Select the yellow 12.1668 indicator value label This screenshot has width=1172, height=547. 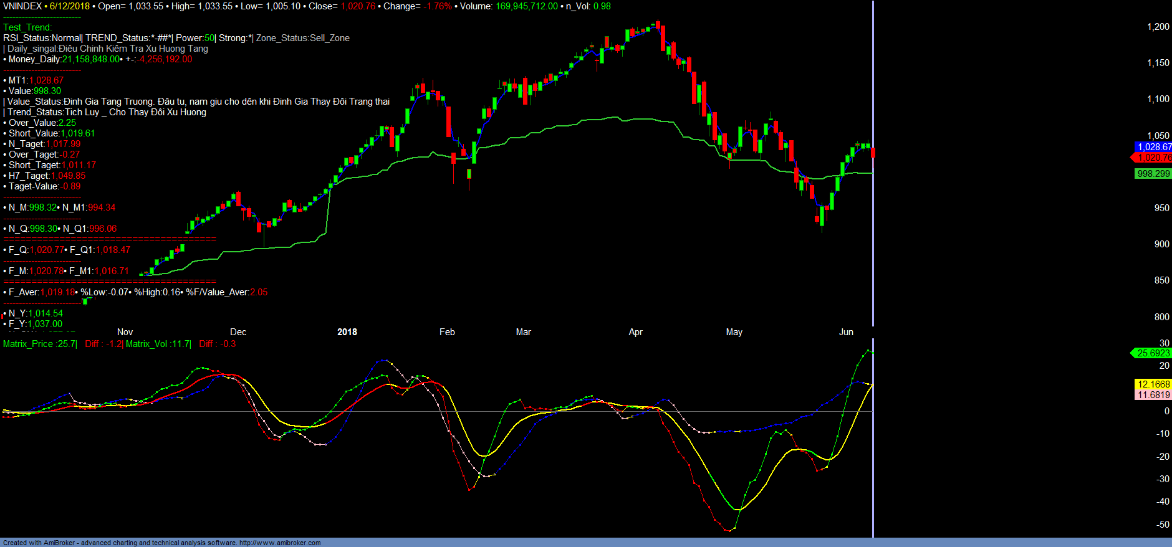[x=1153, y=384]
